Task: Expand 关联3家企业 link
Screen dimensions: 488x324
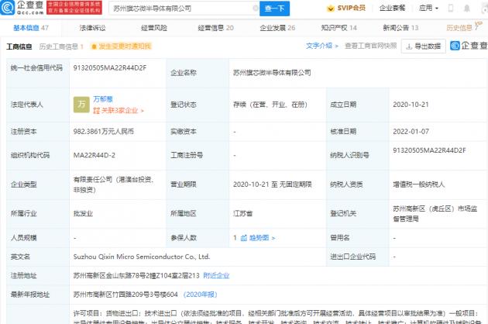Action: tap(119, 111)
